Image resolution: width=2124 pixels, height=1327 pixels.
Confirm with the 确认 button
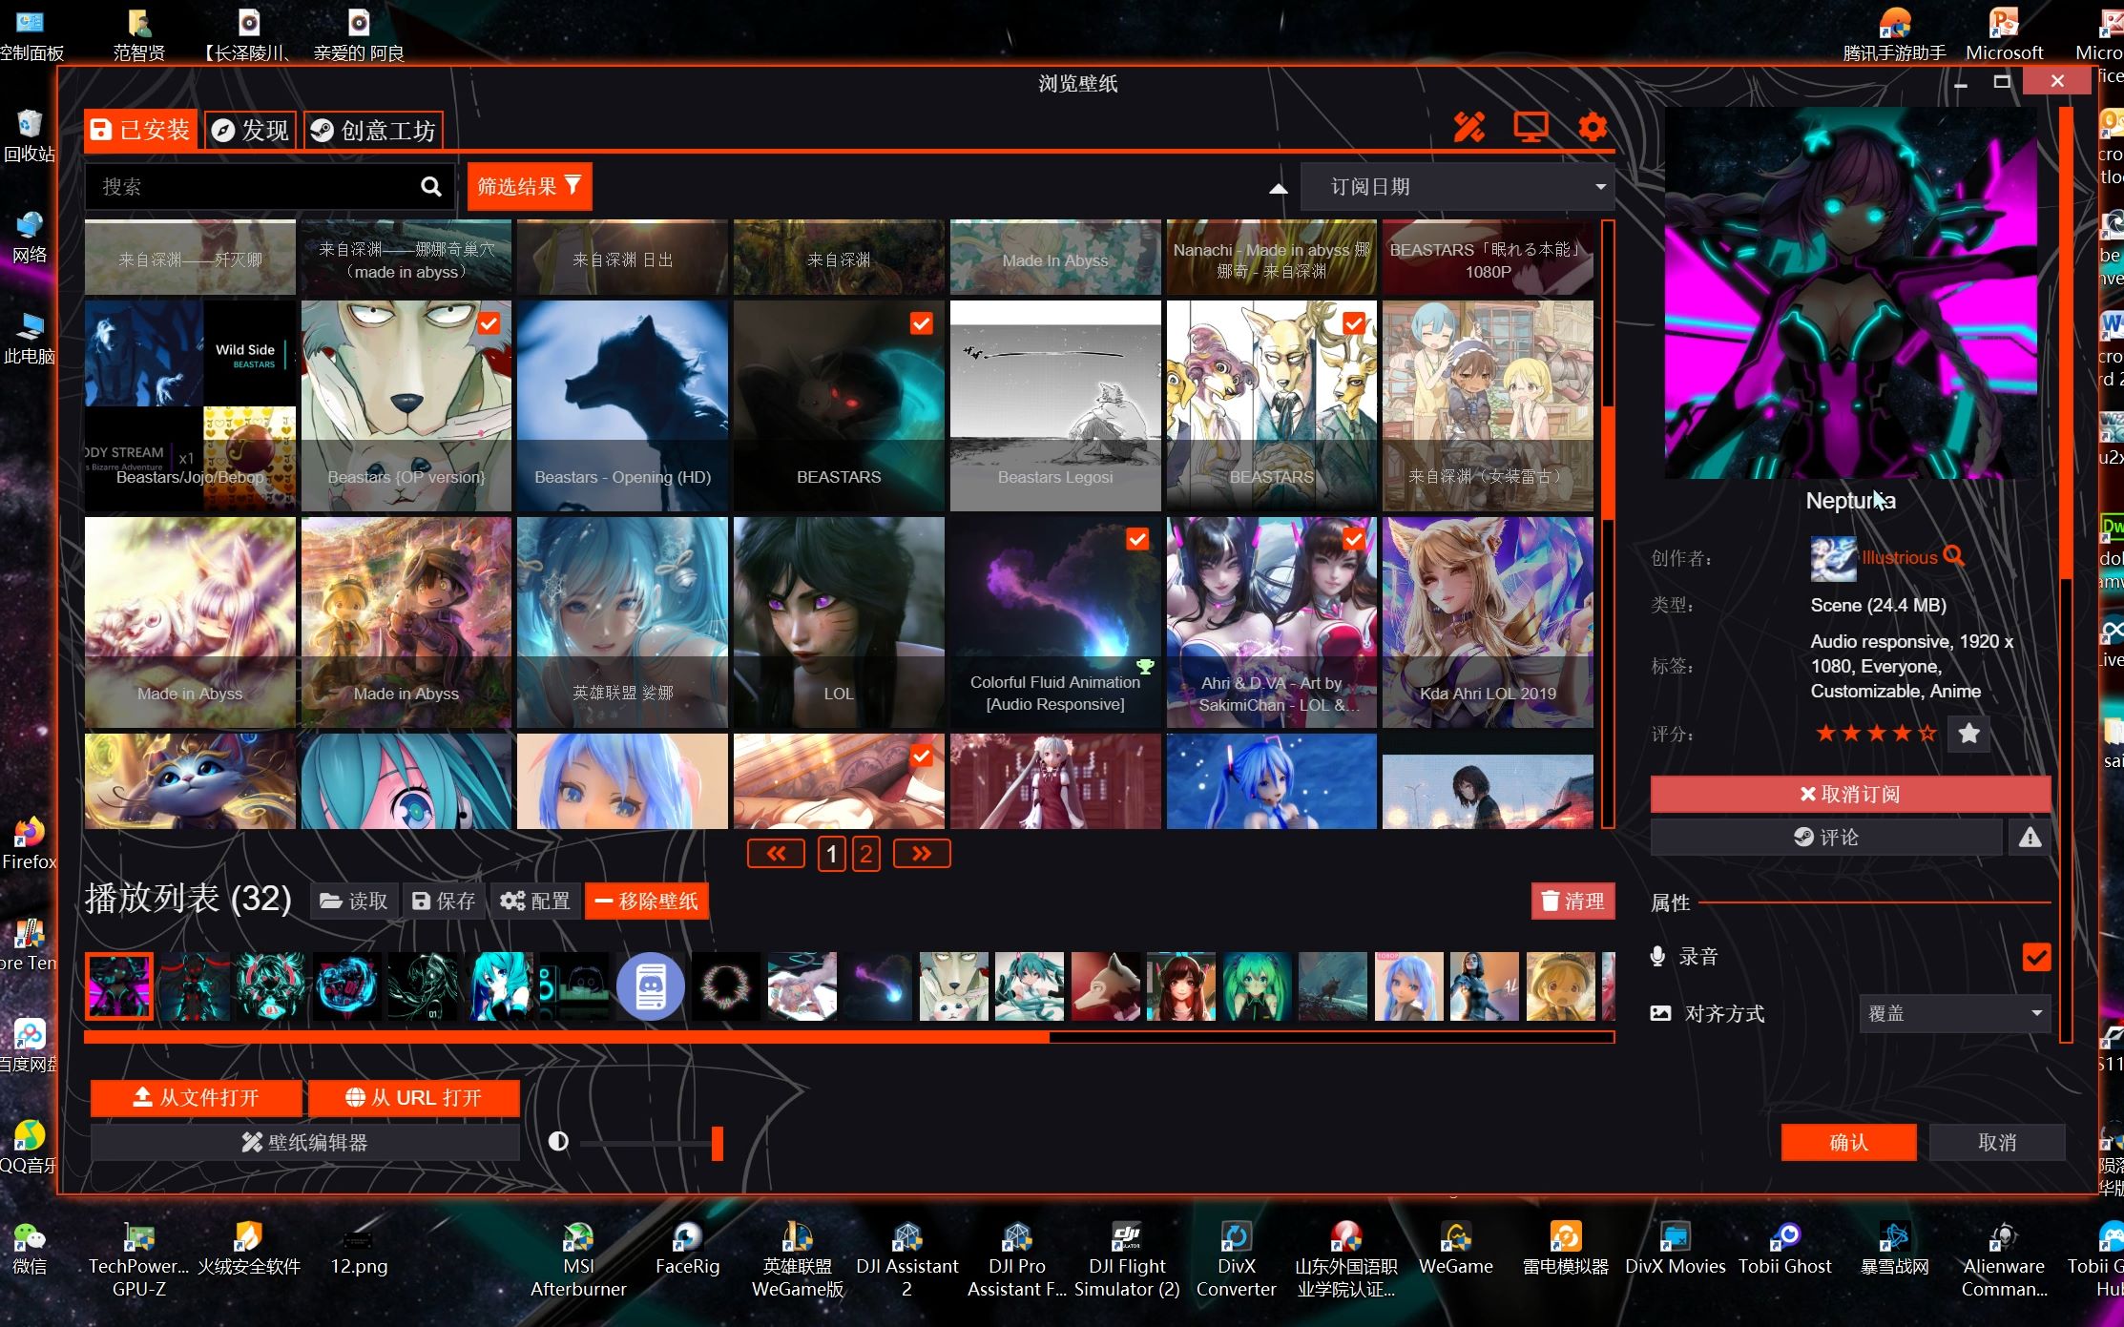tap(1848, 1142)
